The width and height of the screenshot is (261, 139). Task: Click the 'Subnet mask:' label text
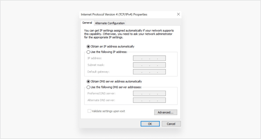[96, 65]
